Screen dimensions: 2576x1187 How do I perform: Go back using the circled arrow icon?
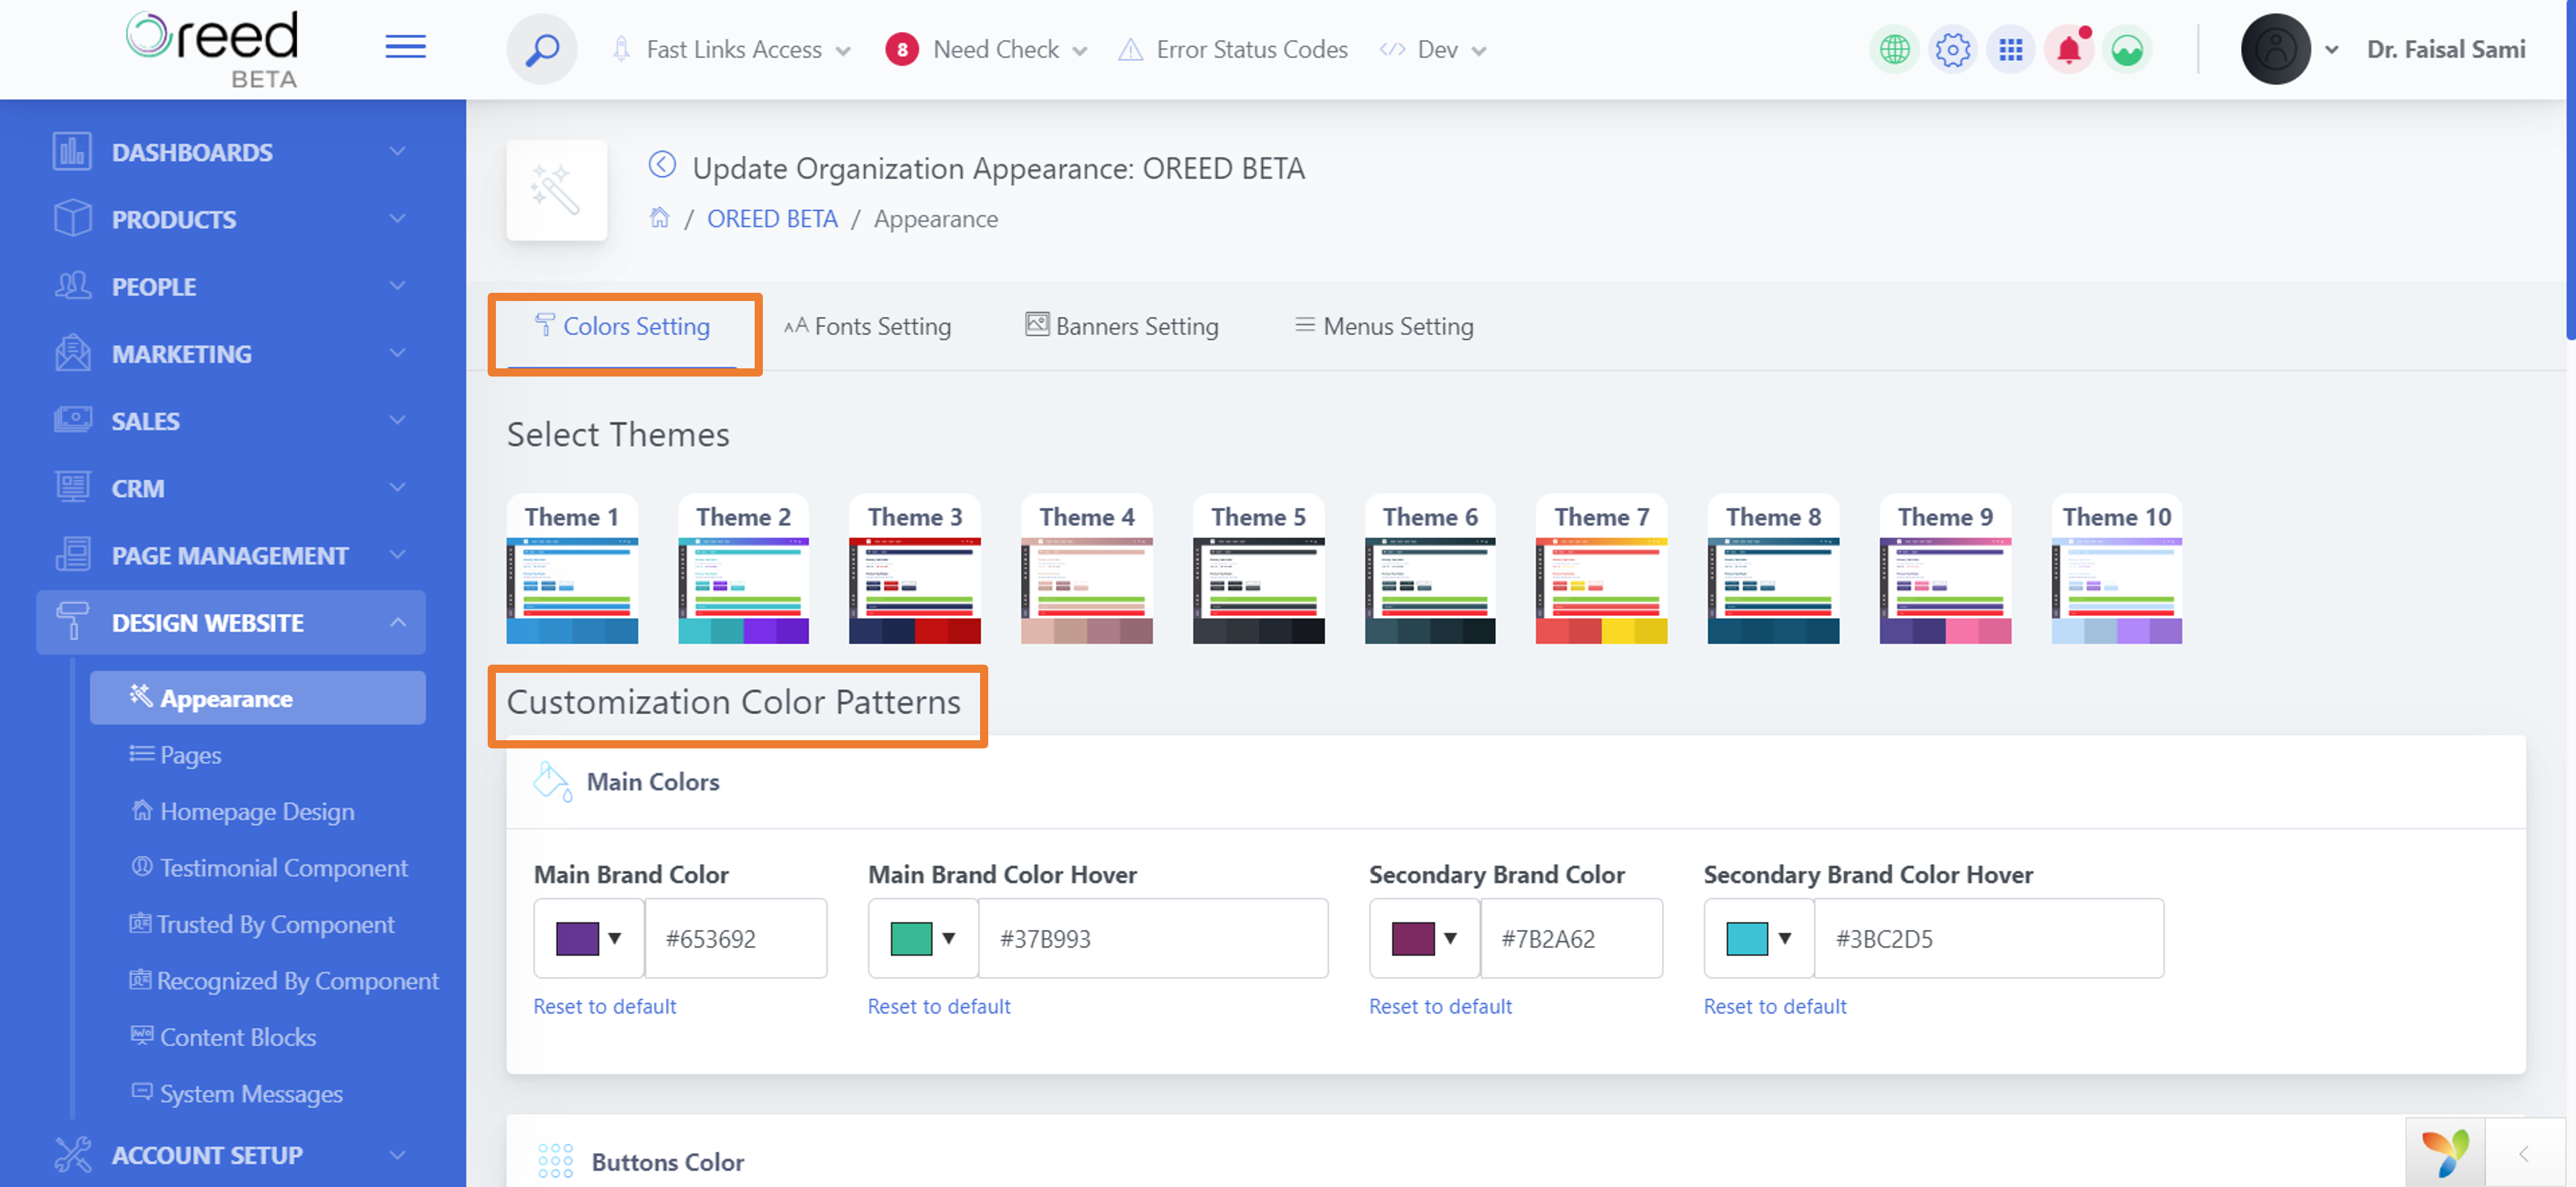pyautogui.click(x=662, y=165)
